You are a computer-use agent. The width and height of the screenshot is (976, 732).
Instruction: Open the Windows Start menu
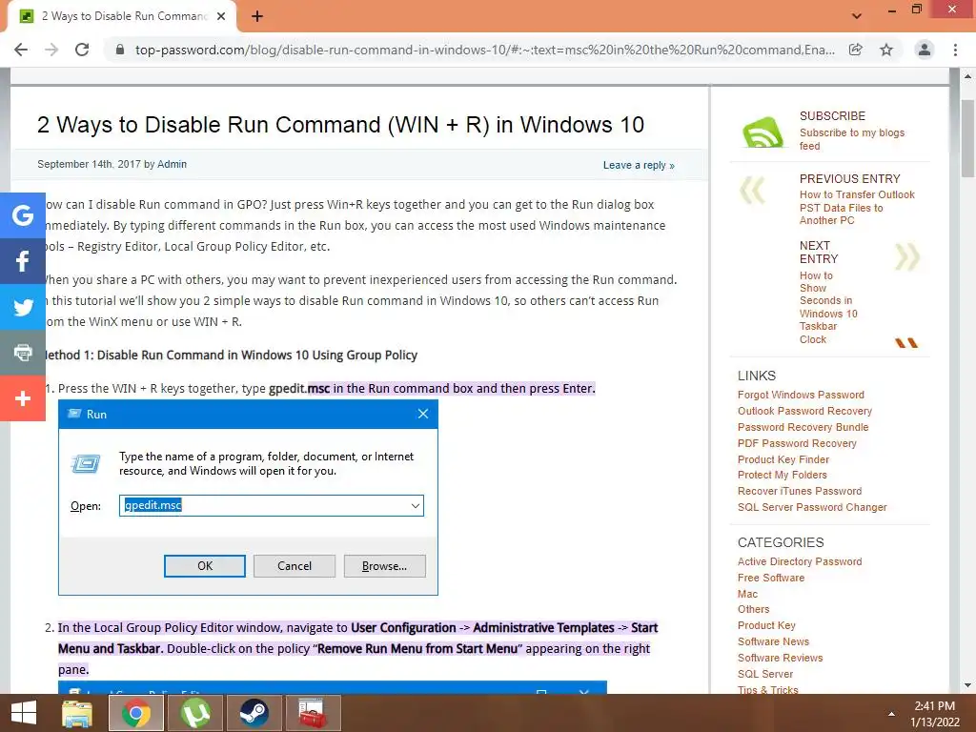[24, 713]
